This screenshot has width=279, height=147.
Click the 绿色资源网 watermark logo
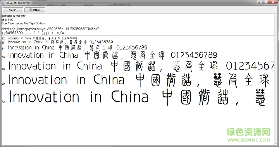(x=248, y=132)
